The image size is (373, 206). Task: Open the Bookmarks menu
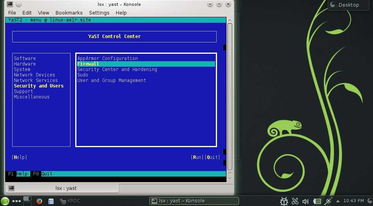click(69, 13)
